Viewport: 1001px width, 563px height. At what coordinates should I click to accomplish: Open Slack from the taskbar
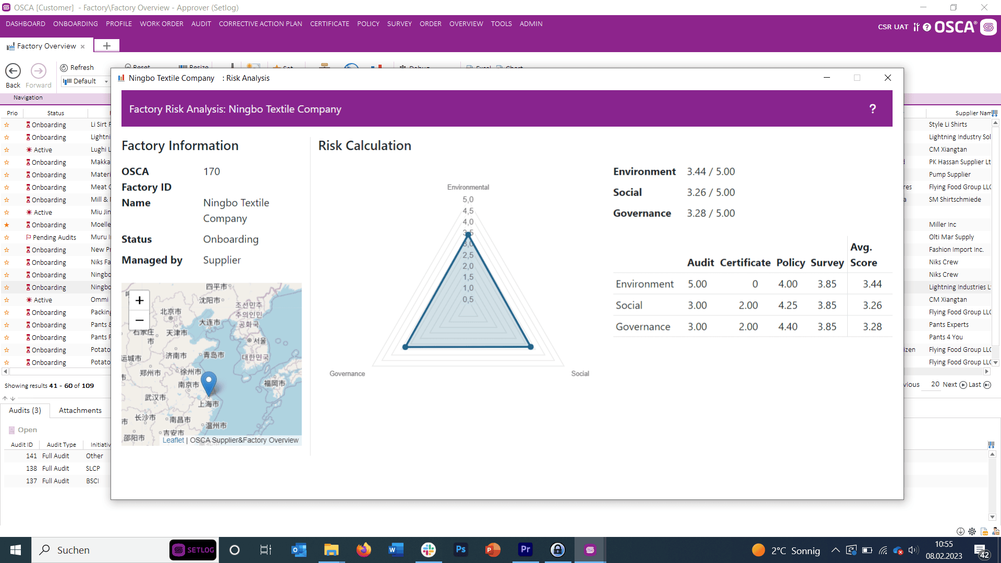coord(428,550)
